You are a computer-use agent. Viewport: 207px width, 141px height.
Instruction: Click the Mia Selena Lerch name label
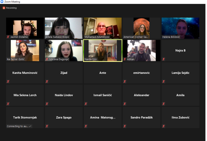(x=25, y=95)
